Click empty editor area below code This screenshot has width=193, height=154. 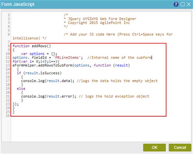101,129
